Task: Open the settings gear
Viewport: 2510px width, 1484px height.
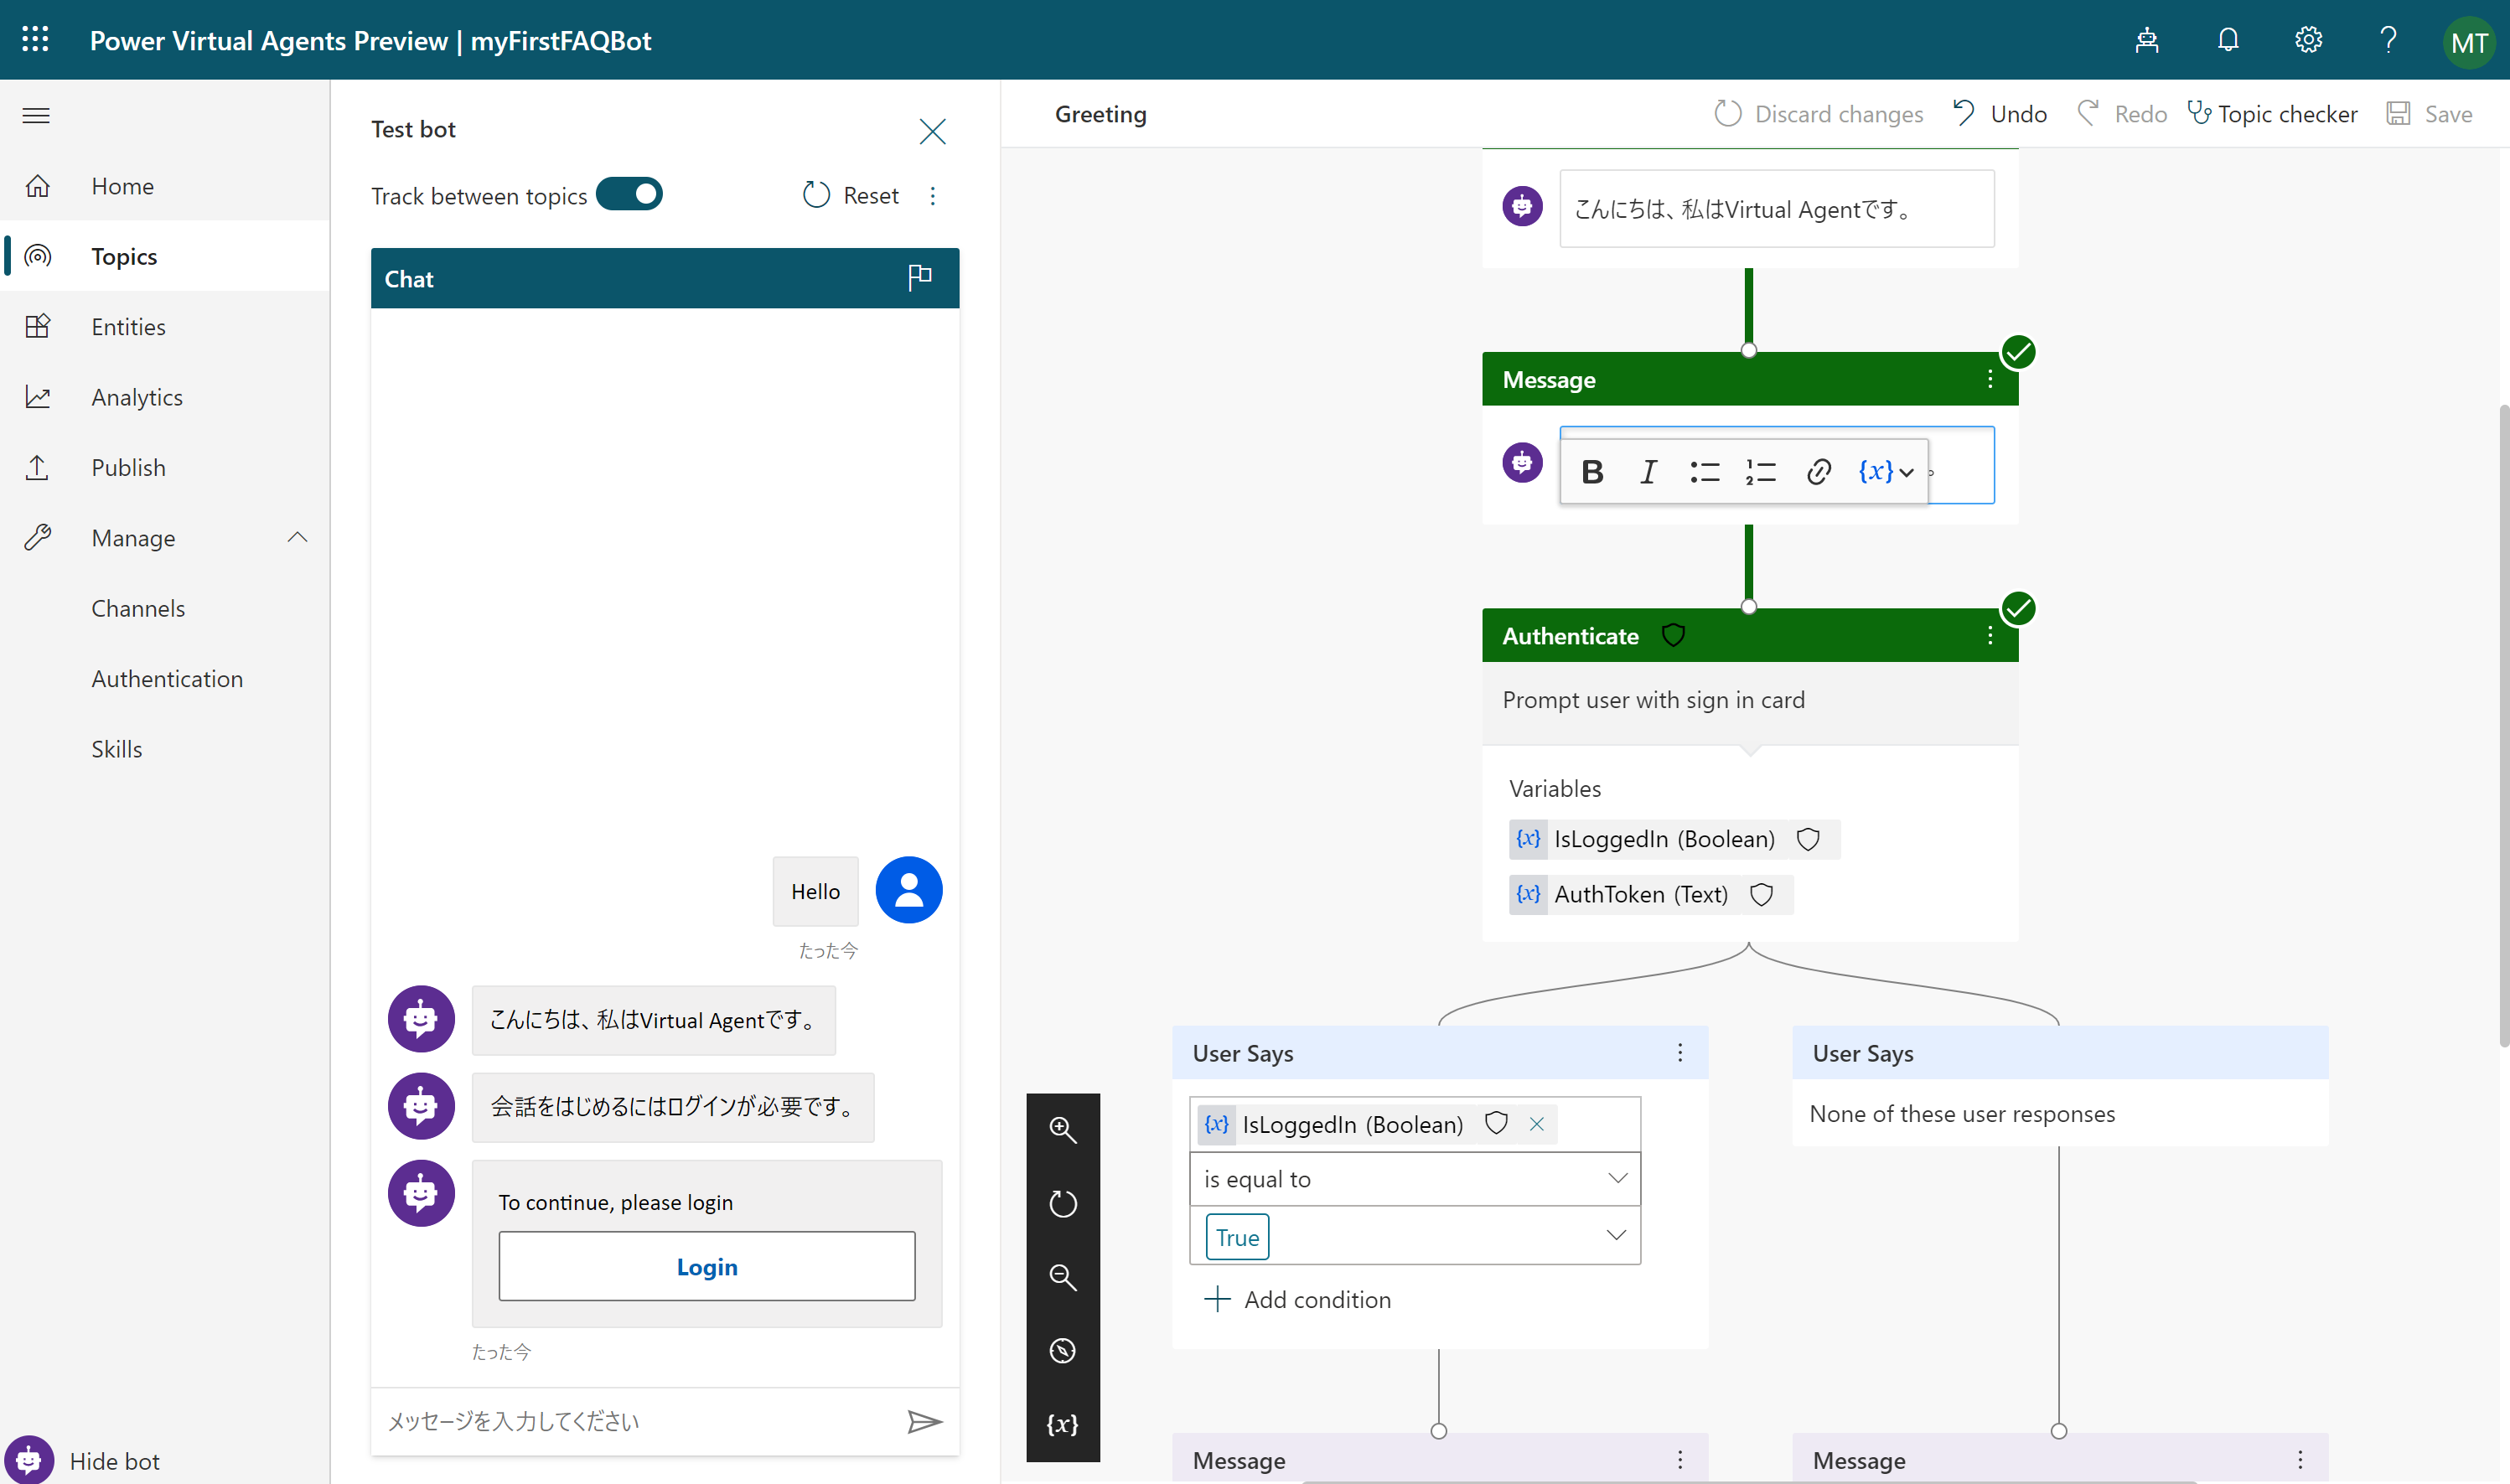Action: click(x=2308, y=40)
